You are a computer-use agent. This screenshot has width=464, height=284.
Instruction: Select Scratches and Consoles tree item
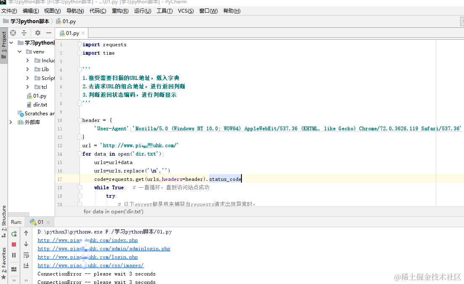pos(36,114)
